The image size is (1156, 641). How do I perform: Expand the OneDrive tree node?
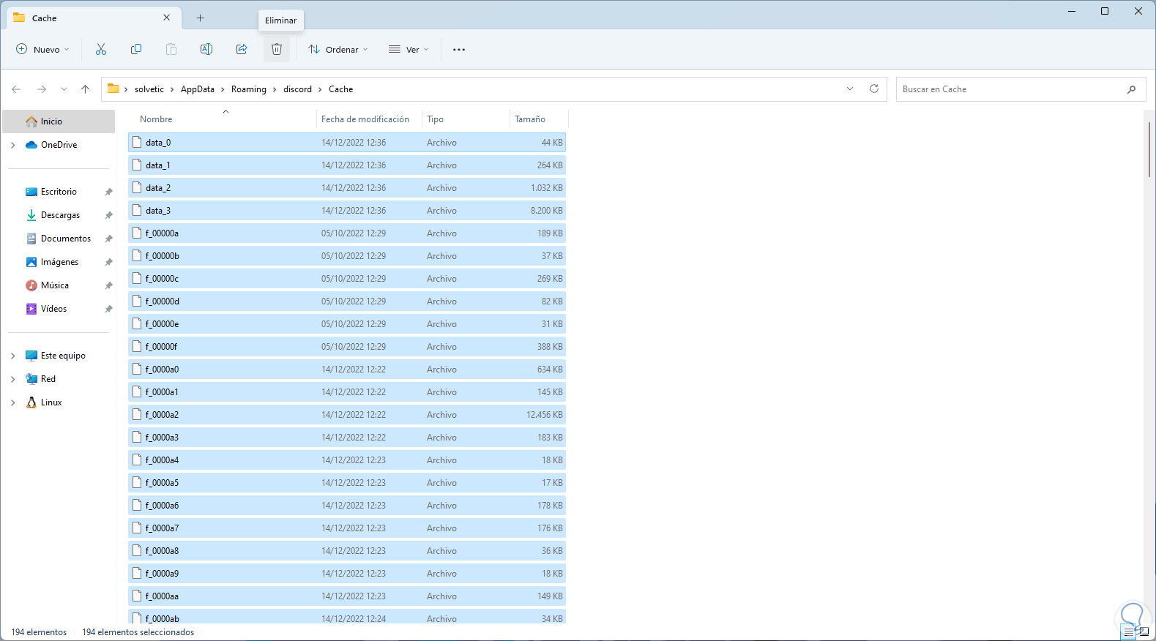coord(13,145)
